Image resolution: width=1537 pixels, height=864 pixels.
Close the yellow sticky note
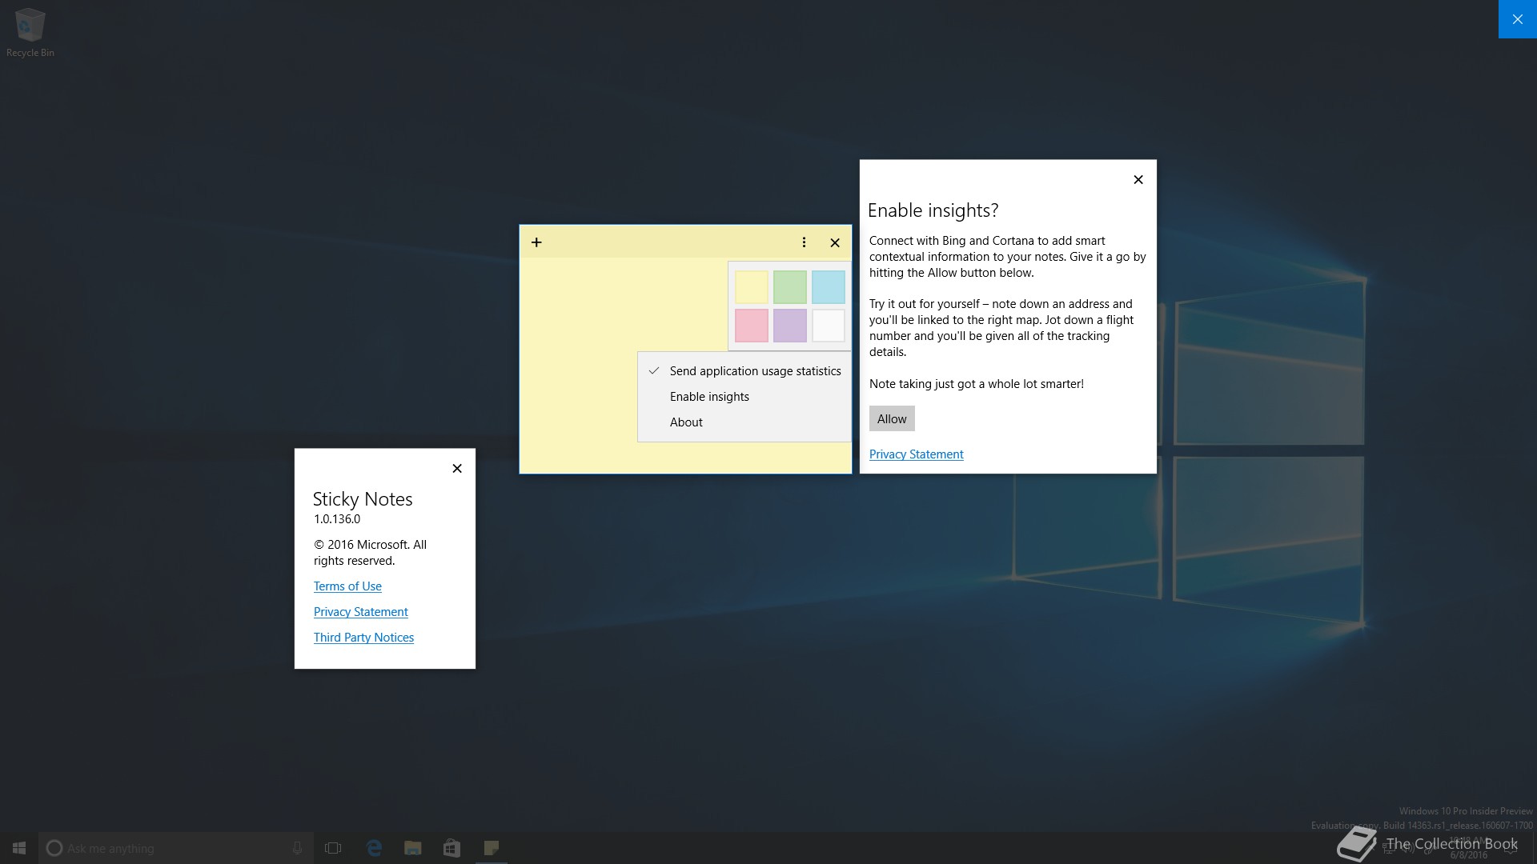tap(835, 242)
